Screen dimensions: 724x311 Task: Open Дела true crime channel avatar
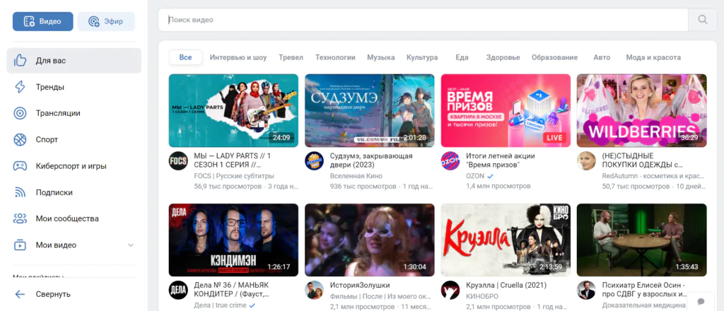tap(178, 290)
